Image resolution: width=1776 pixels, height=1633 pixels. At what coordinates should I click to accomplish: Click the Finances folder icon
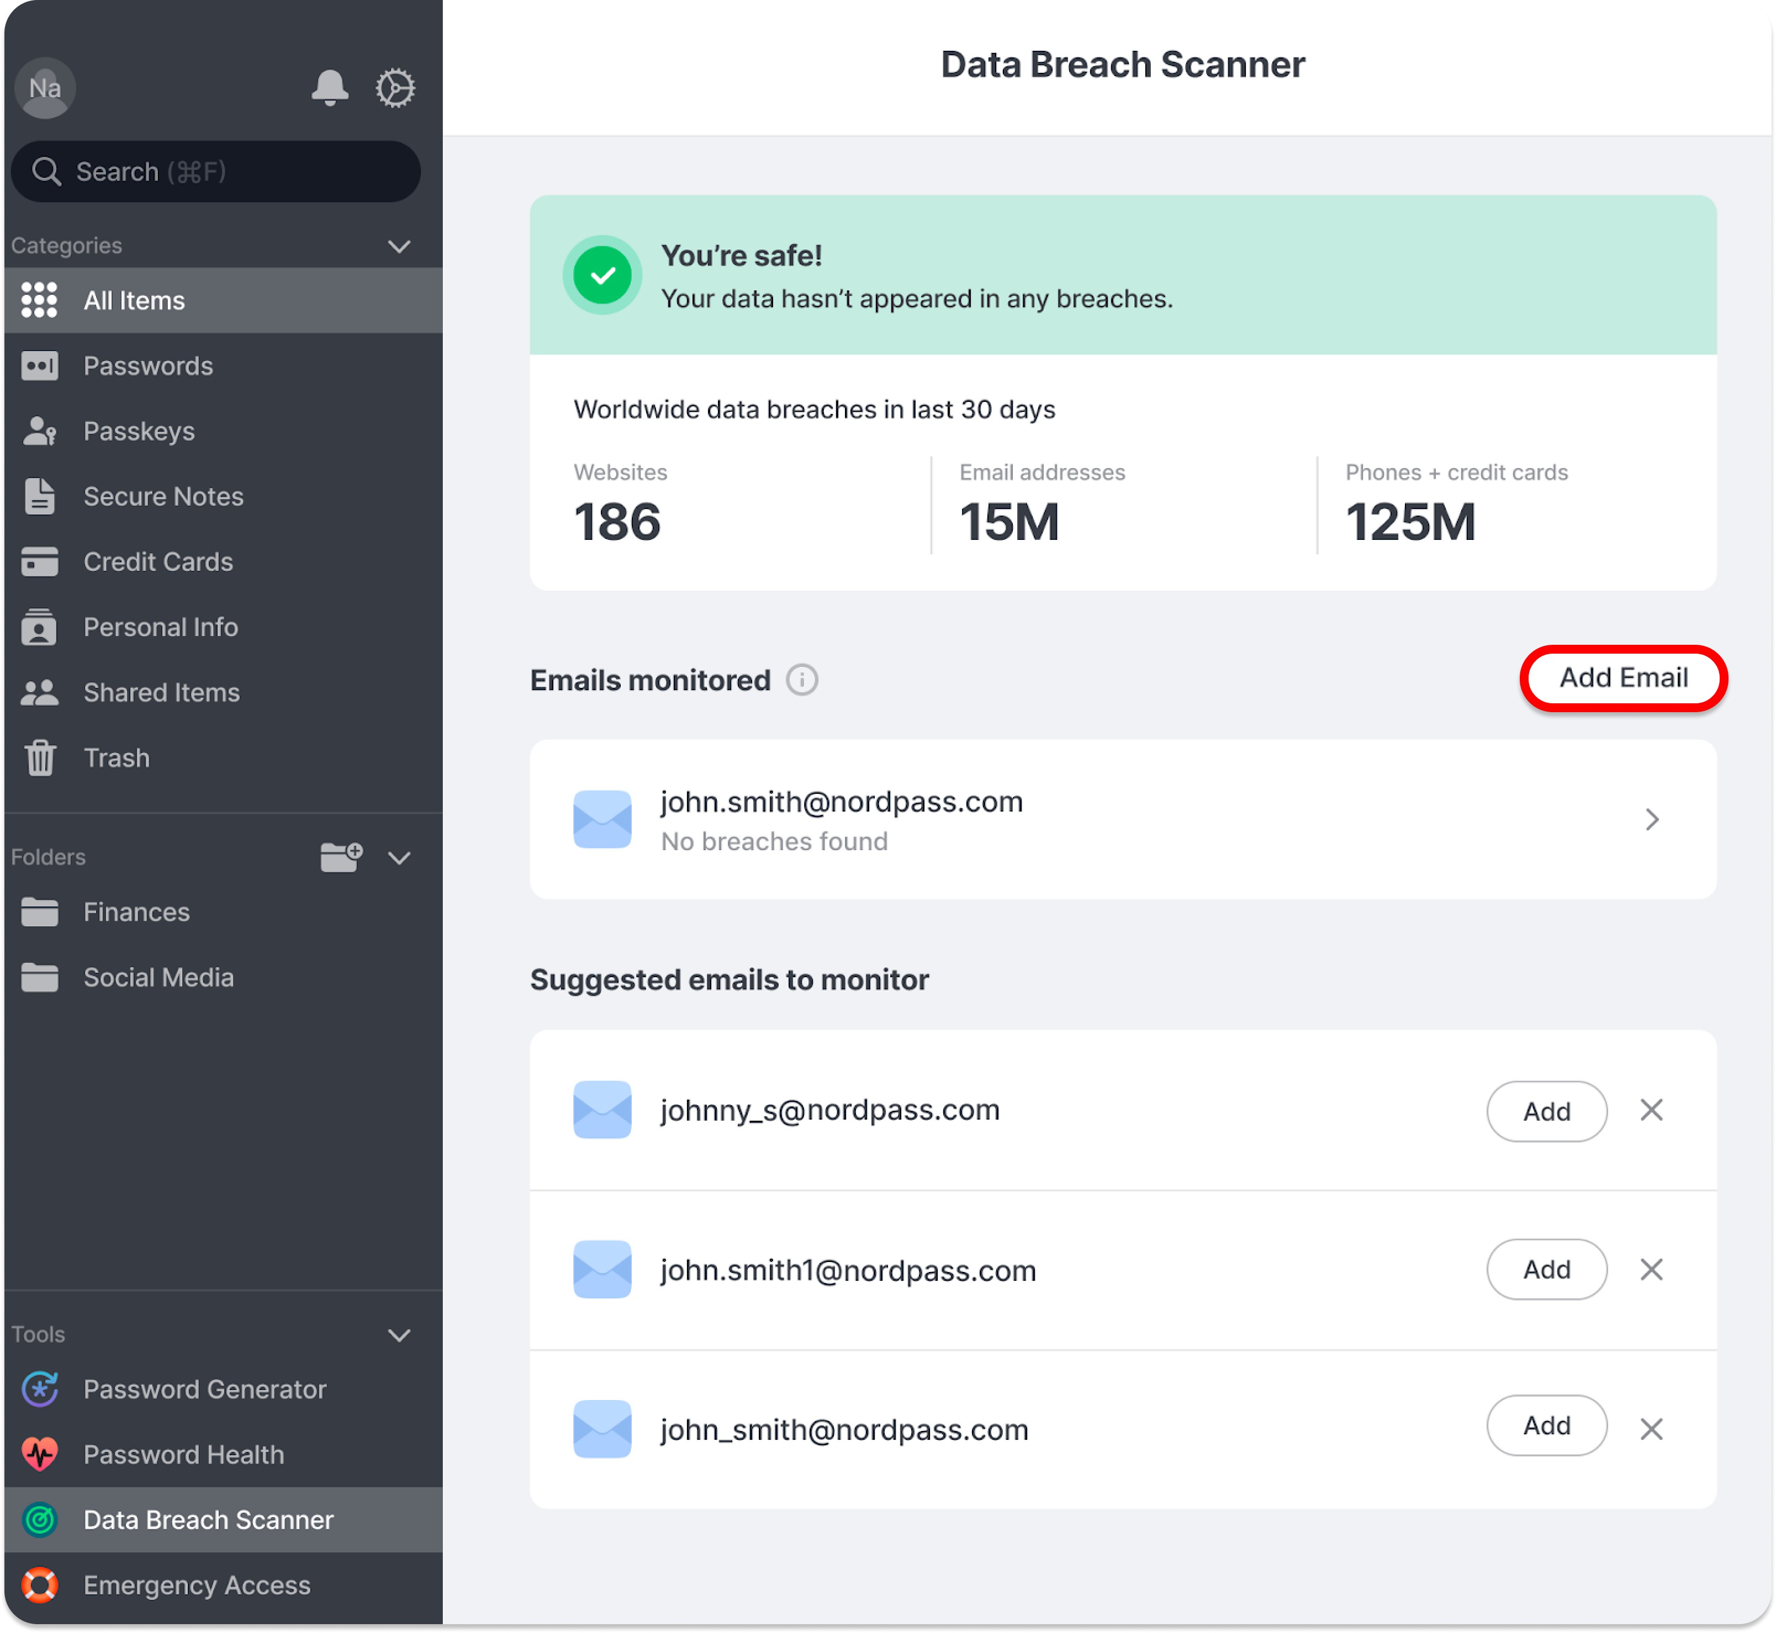[x=40, y=912]
